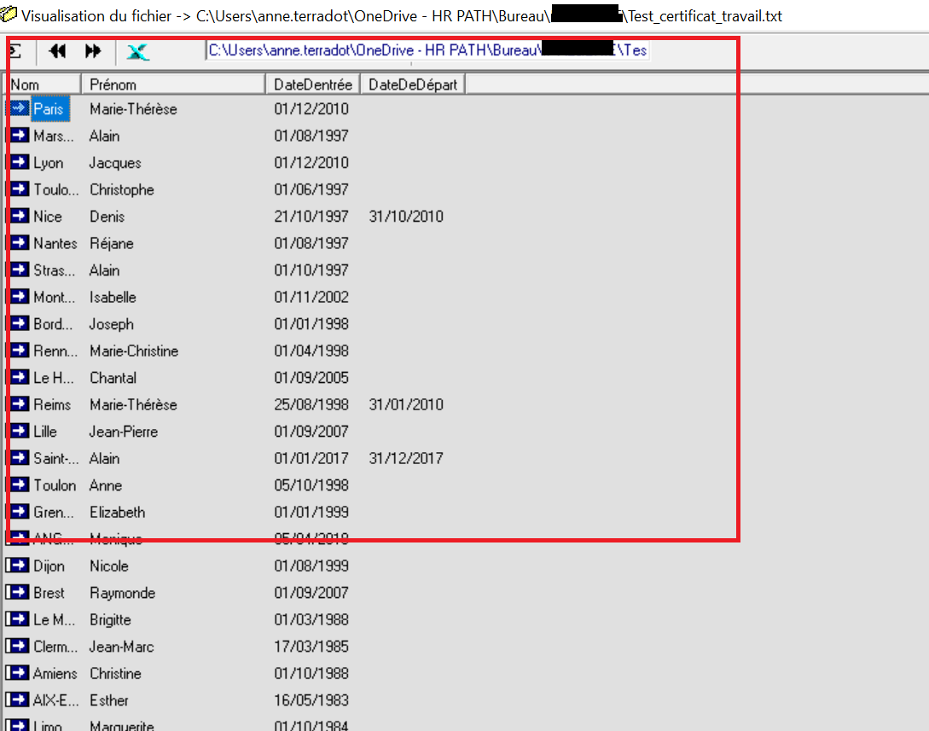Screen dimensions: 929x731
Task: Click arrow icon beside Amiens row
Action: 18,674
